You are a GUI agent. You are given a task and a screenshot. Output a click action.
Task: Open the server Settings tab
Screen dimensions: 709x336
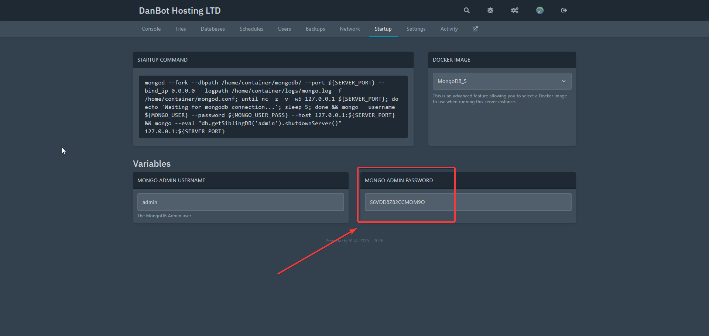tap(416, 29)
